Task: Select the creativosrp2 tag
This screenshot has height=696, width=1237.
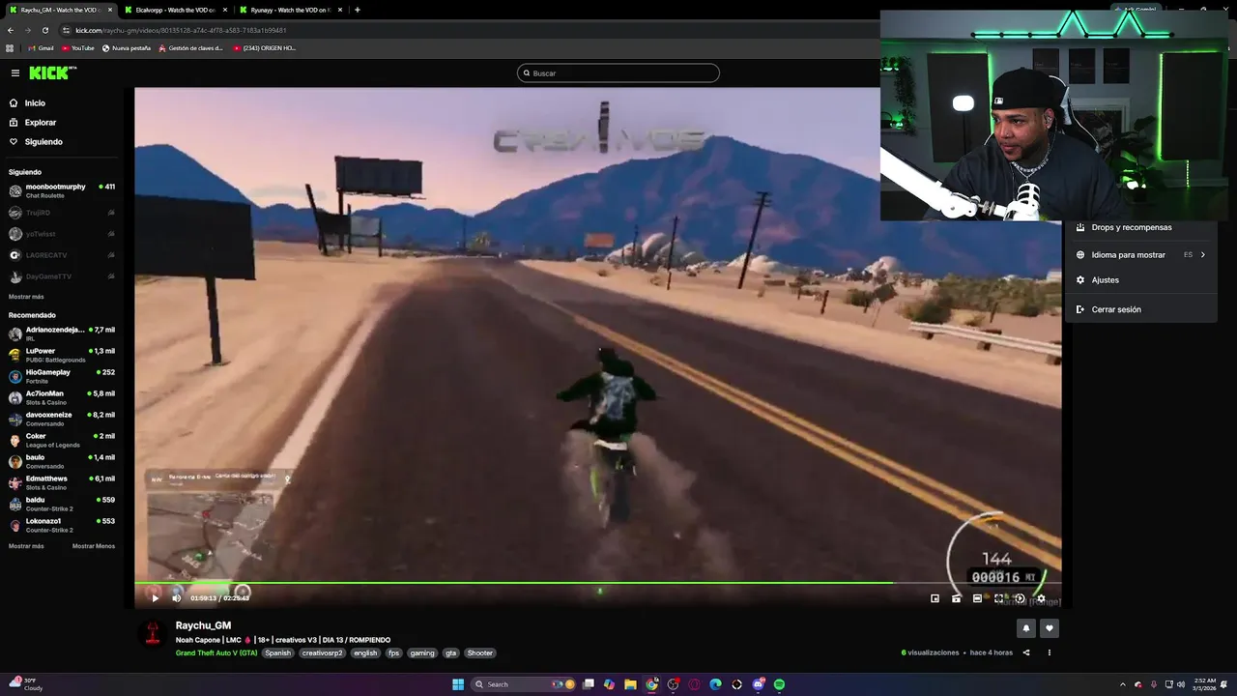Action: pos(322,653)
